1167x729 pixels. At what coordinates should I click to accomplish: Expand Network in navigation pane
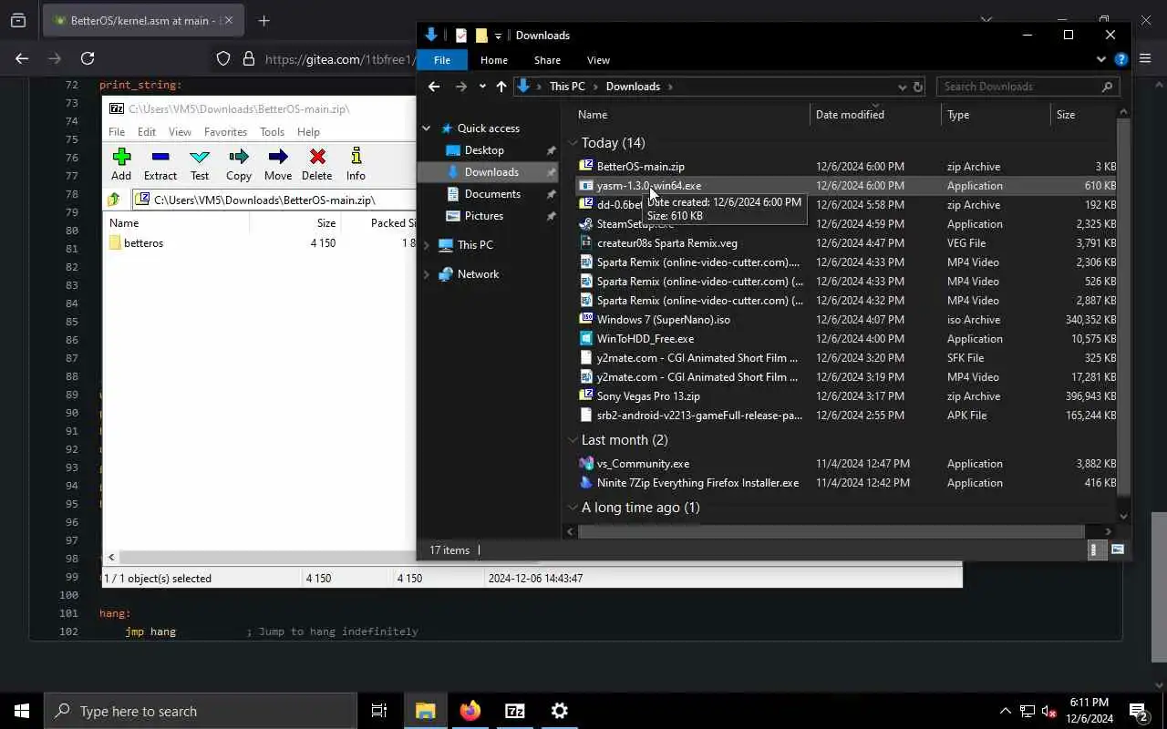[427, 274]
